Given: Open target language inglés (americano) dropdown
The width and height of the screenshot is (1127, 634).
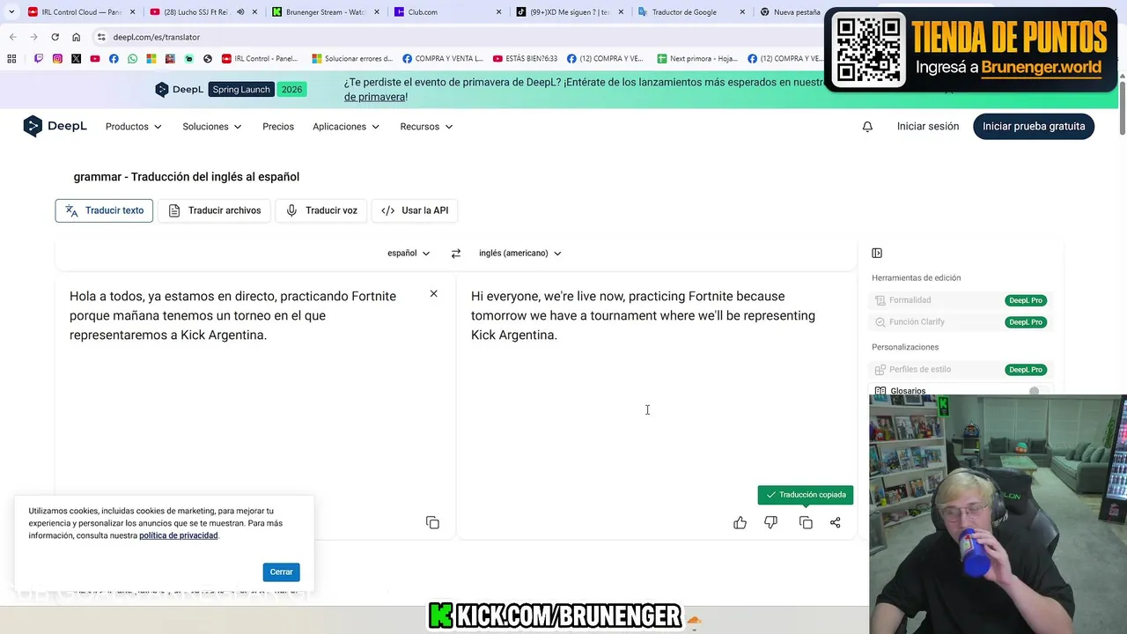Looking at the screenshot, I should click(x=520, y=254).
